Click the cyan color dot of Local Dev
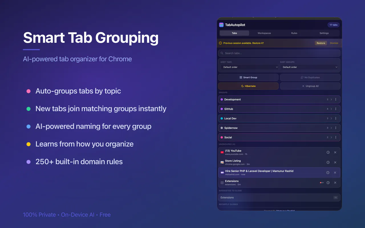 click(222, 118)
